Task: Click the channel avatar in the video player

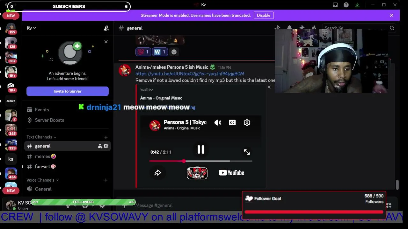Action: click(155, 125)
